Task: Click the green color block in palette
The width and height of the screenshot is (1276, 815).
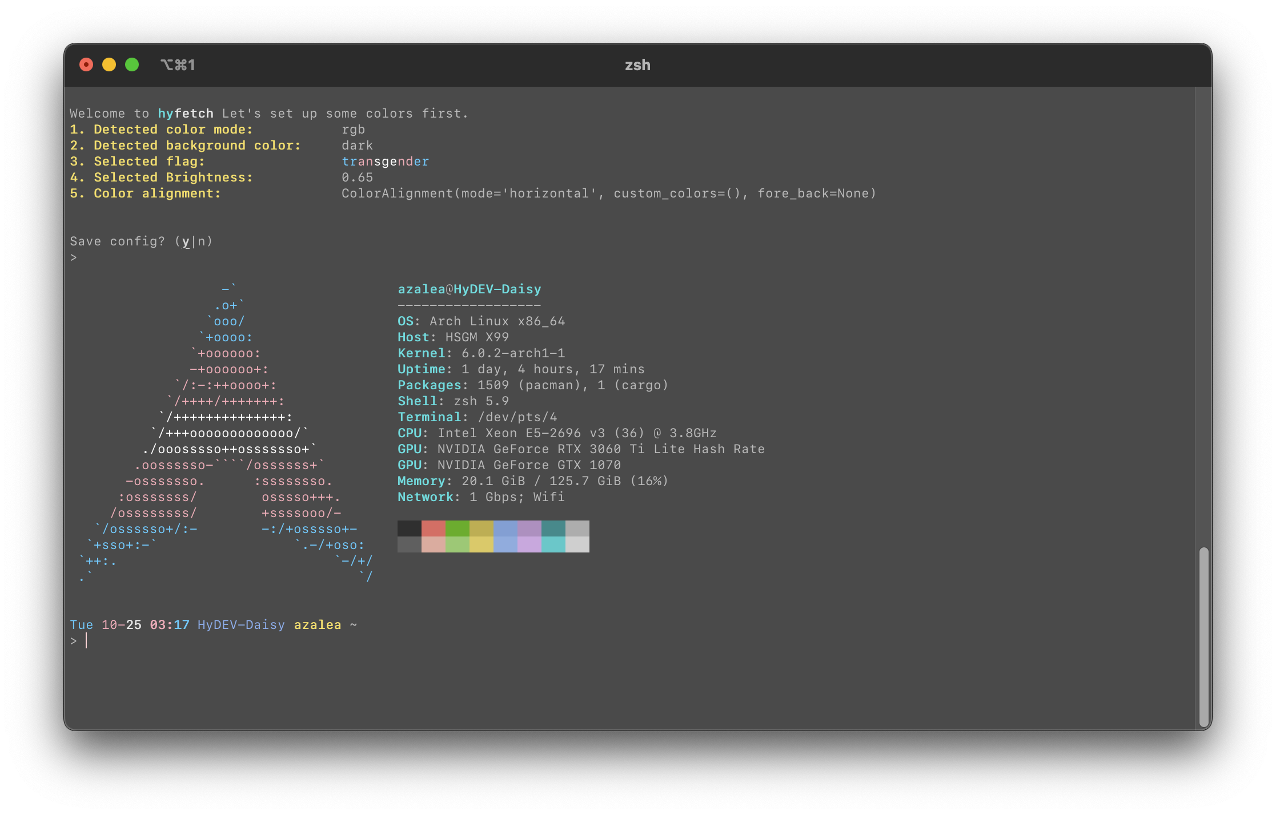Action: 457,528
